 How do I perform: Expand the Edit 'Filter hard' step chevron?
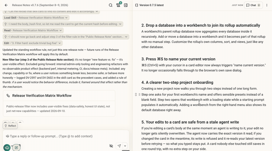tap(60, 43)
